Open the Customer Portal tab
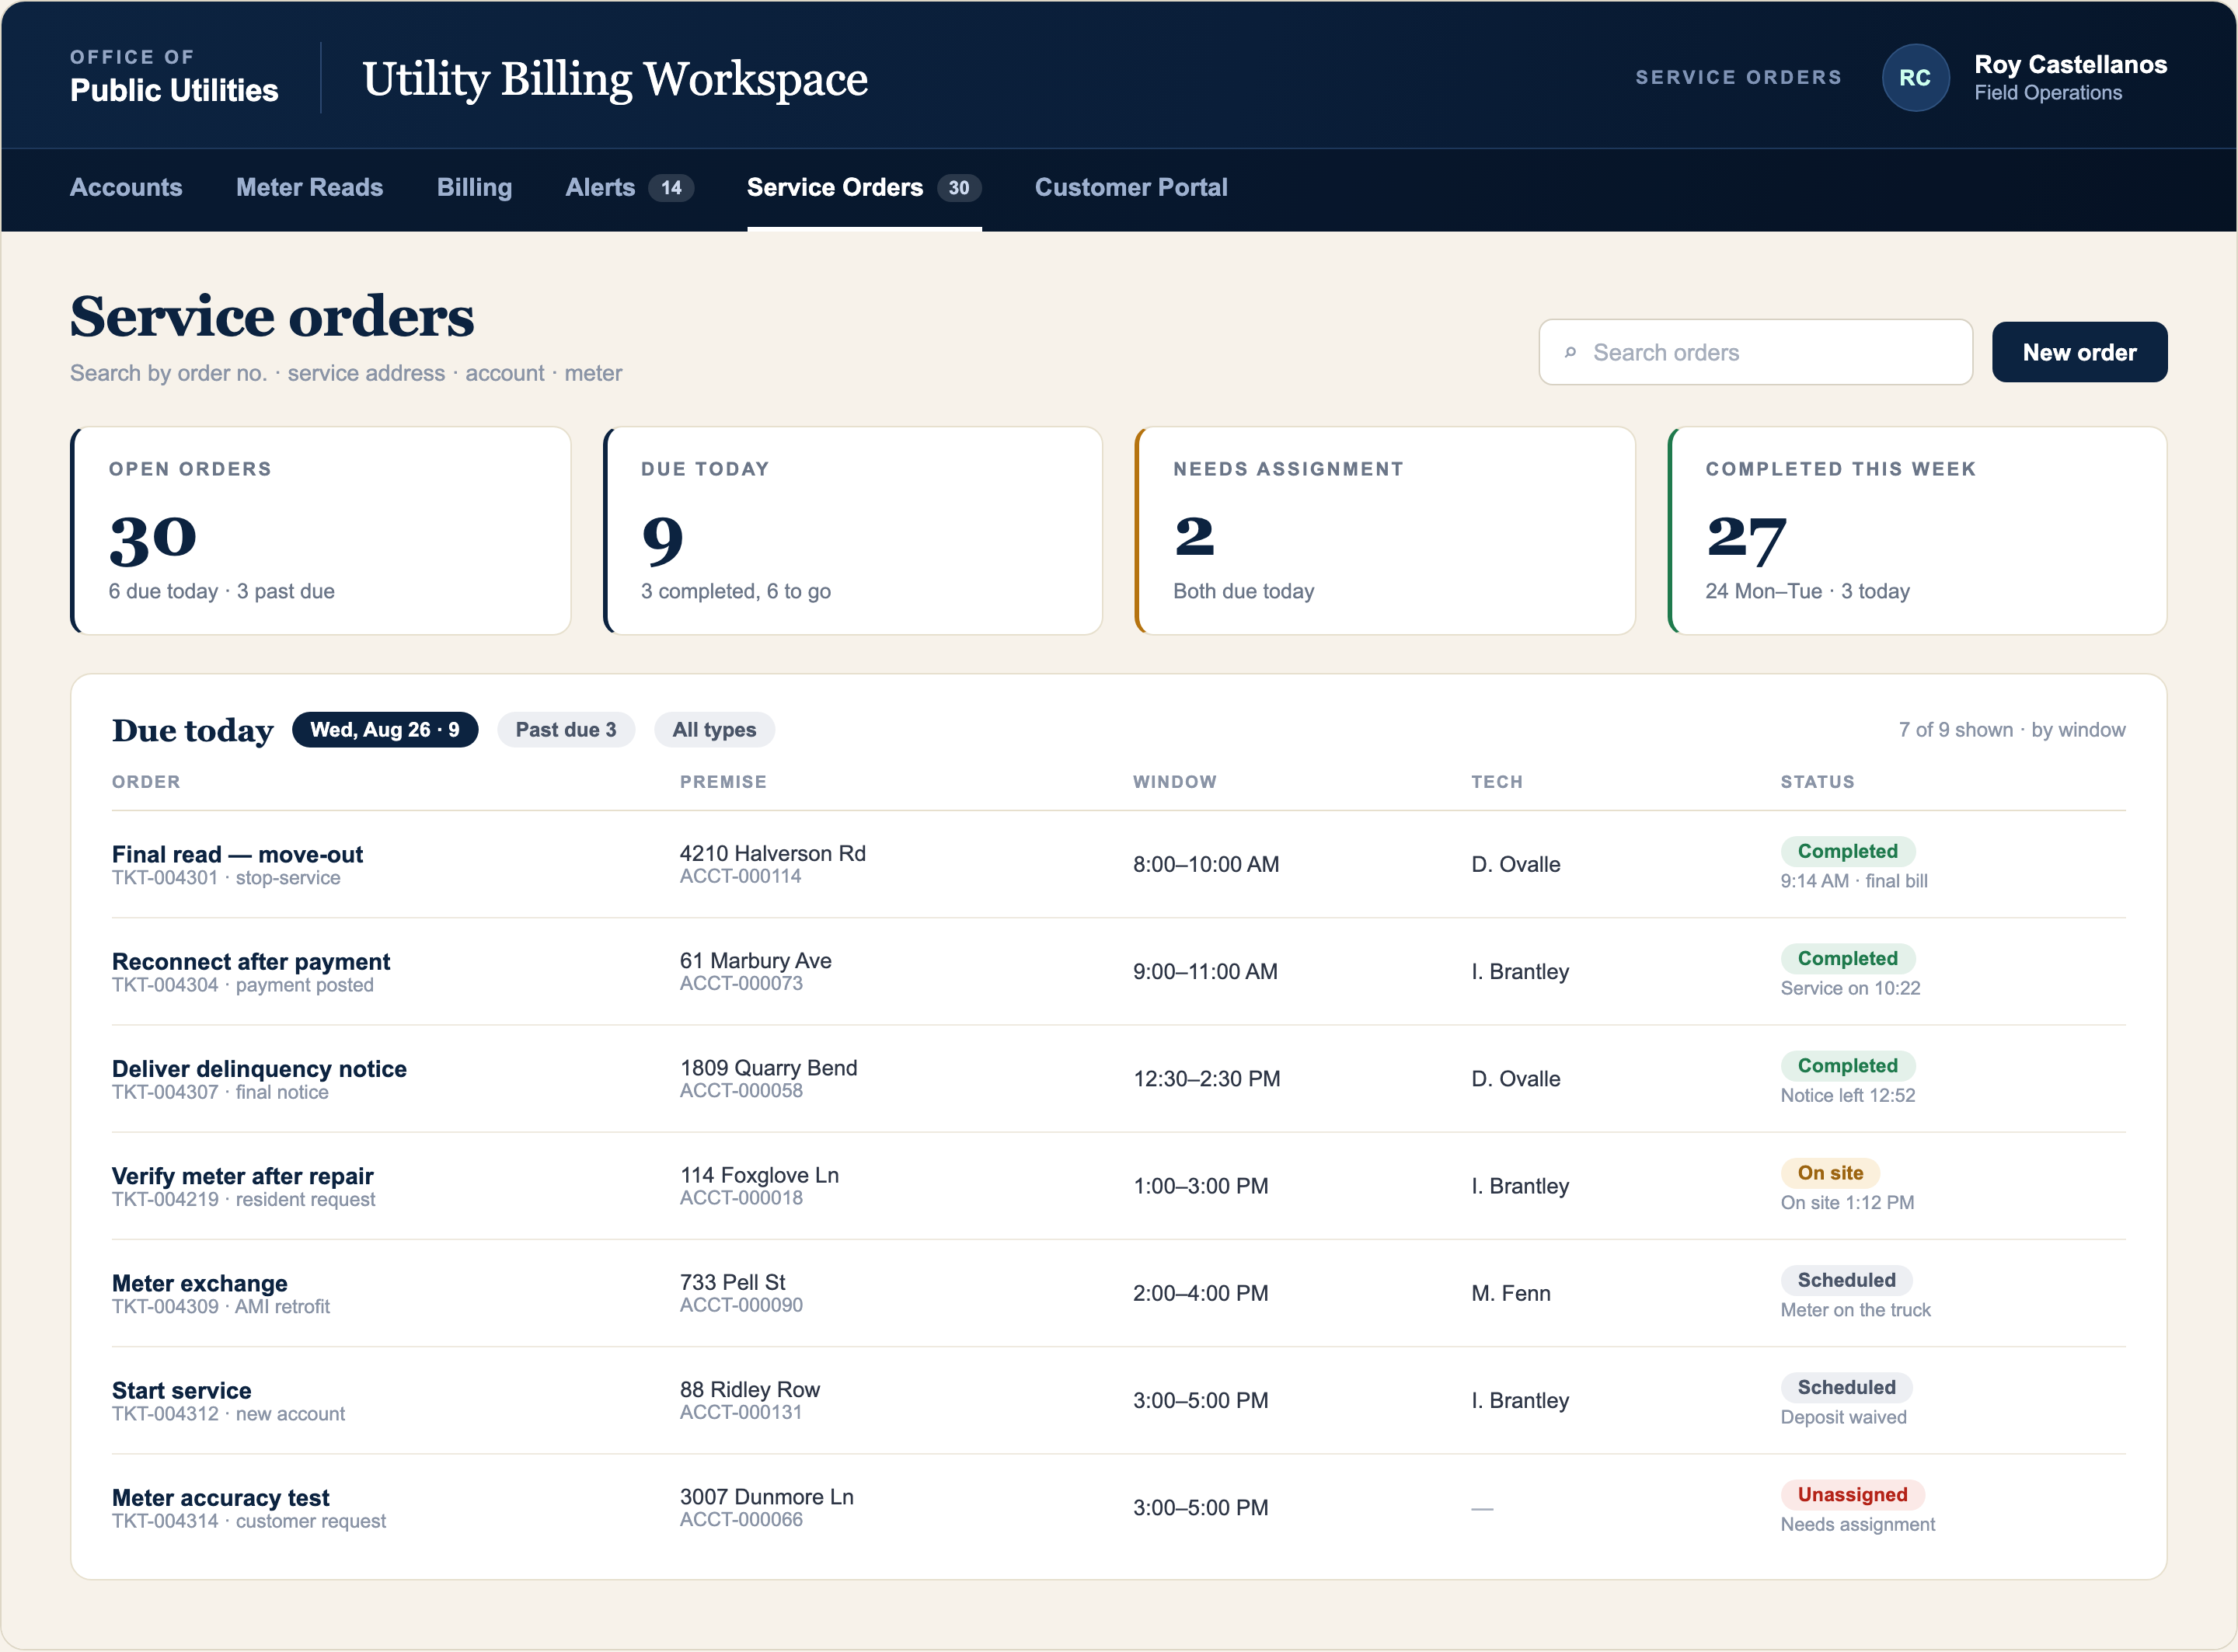Image resolution: width=2238 pixels, height=1652 pixels. (x=1131, y=187)
